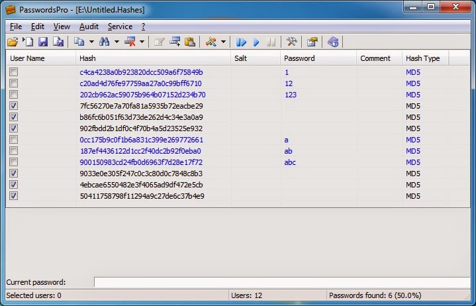Screen dimensions: 476x306
Task: Open the ? help menu
Action: click(143, 26)
